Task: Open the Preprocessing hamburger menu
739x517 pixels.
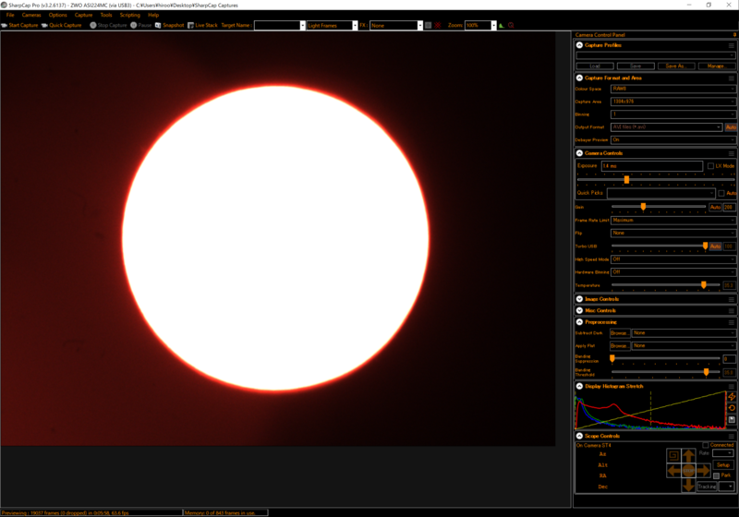Action: click(x=732, y=322)
